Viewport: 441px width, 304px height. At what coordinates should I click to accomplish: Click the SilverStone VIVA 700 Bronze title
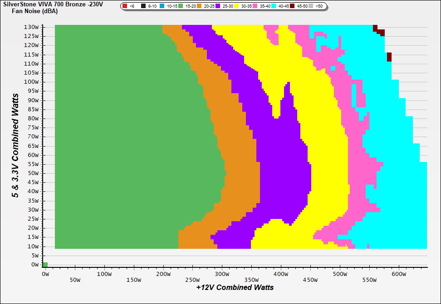[53, 4]
